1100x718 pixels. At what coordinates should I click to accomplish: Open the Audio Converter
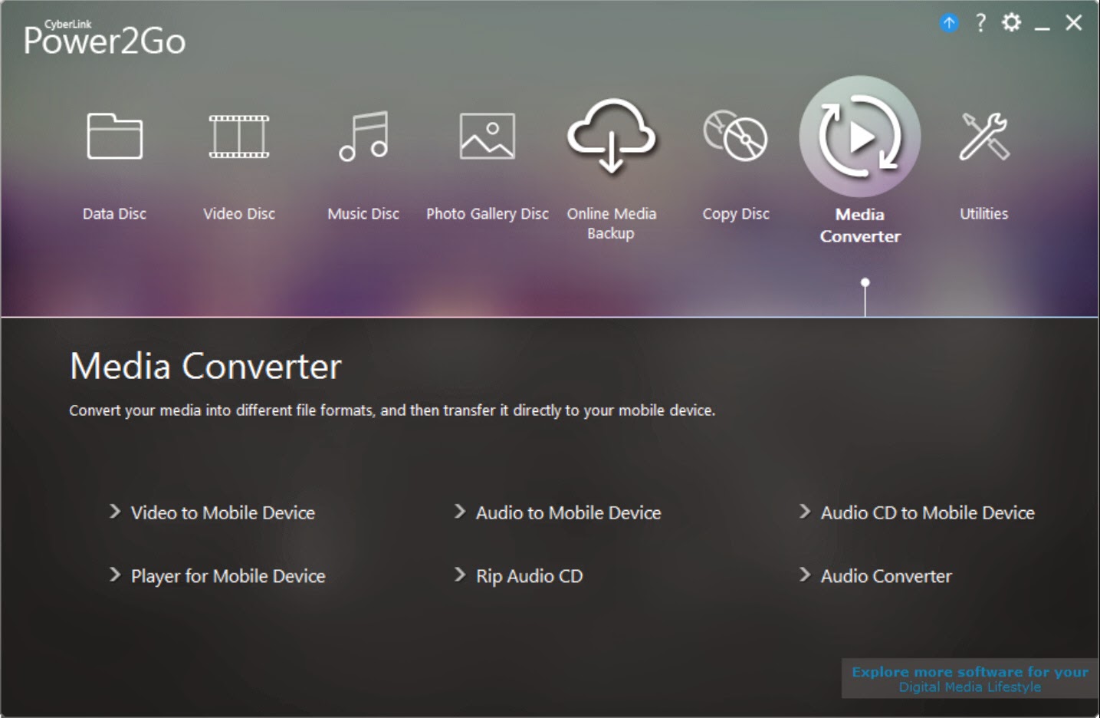tap(886, 576)
